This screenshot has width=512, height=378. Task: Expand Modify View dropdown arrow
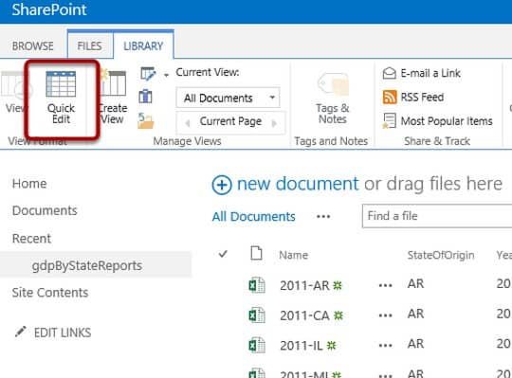166,76
